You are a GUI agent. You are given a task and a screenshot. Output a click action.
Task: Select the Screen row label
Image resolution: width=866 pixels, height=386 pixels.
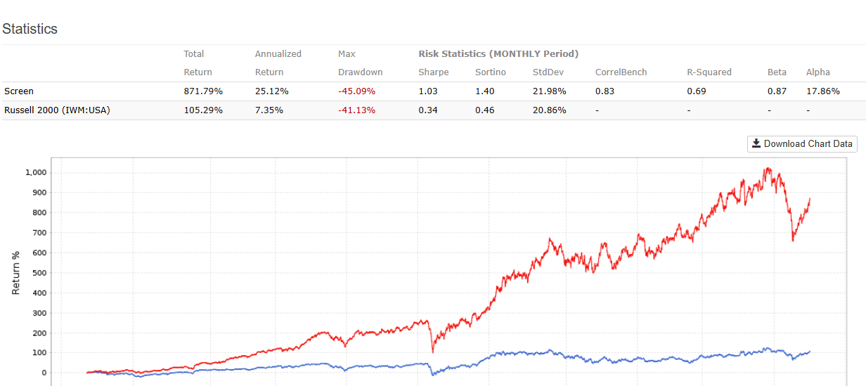(x=19, y=91)
